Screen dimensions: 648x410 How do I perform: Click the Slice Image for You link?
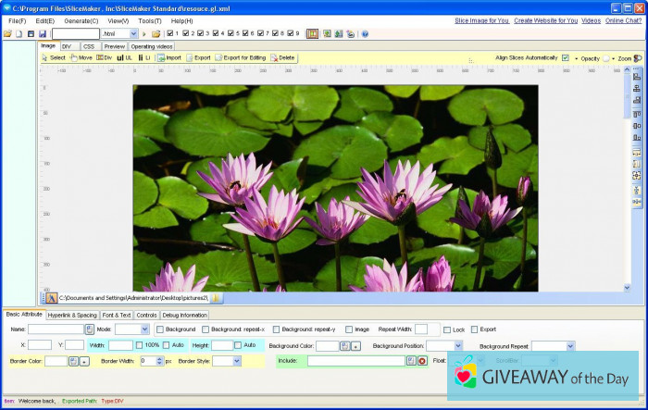(x=481, y=20)
